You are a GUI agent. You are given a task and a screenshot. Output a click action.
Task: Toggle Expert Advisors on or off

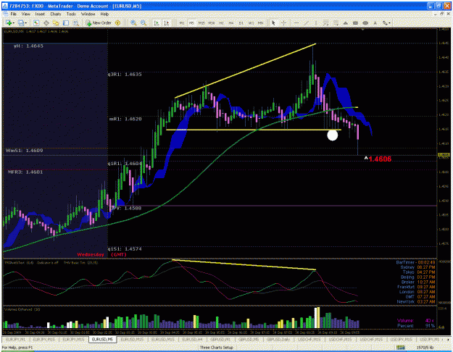tap(118, 22)
